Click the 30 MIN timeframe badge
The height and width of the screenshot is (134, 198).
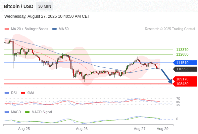[45, 6]
